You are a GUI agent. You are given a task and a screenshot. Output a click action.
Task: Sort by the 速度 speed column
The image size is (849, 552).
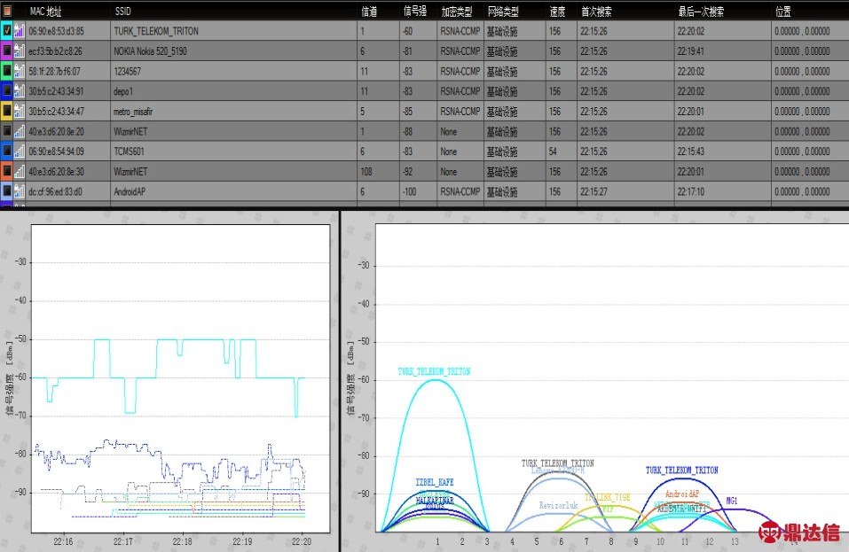[557, 12]
